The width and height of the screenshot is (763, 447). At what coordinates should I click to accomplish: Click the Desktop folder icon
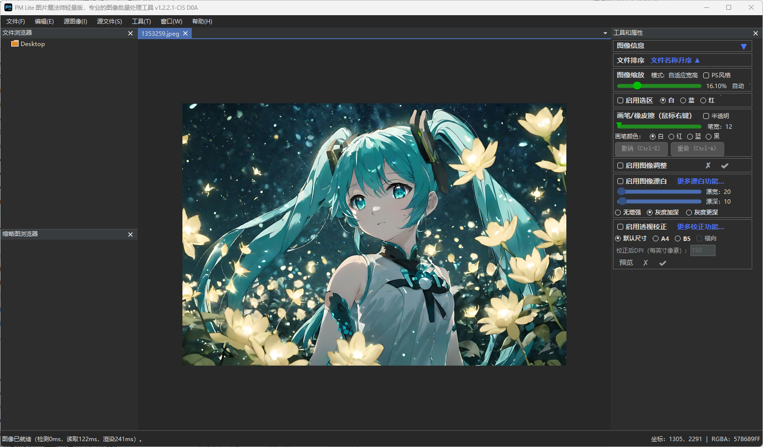(x=15, y=44)
